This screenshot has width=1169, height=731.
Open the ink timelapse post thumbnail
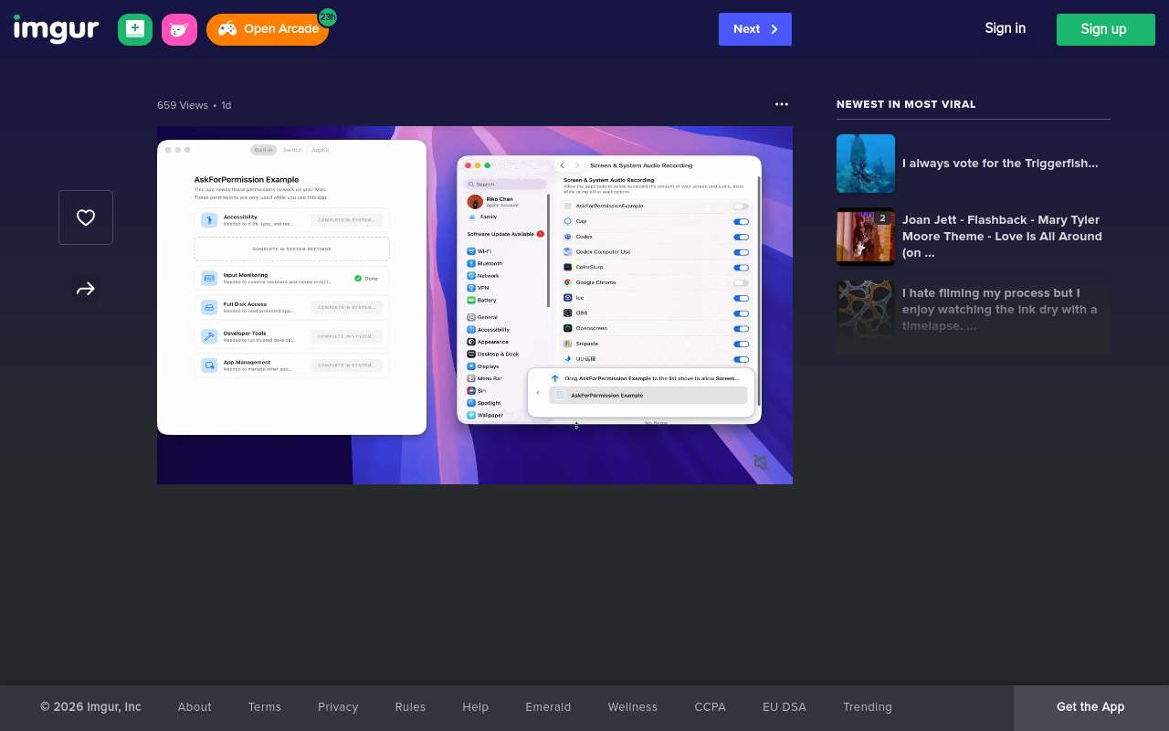click(x=866, y=309)
